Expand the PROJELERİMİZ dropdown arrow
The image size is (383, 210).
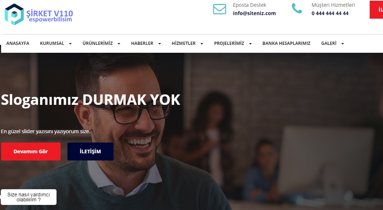click(x=250, y=44)
